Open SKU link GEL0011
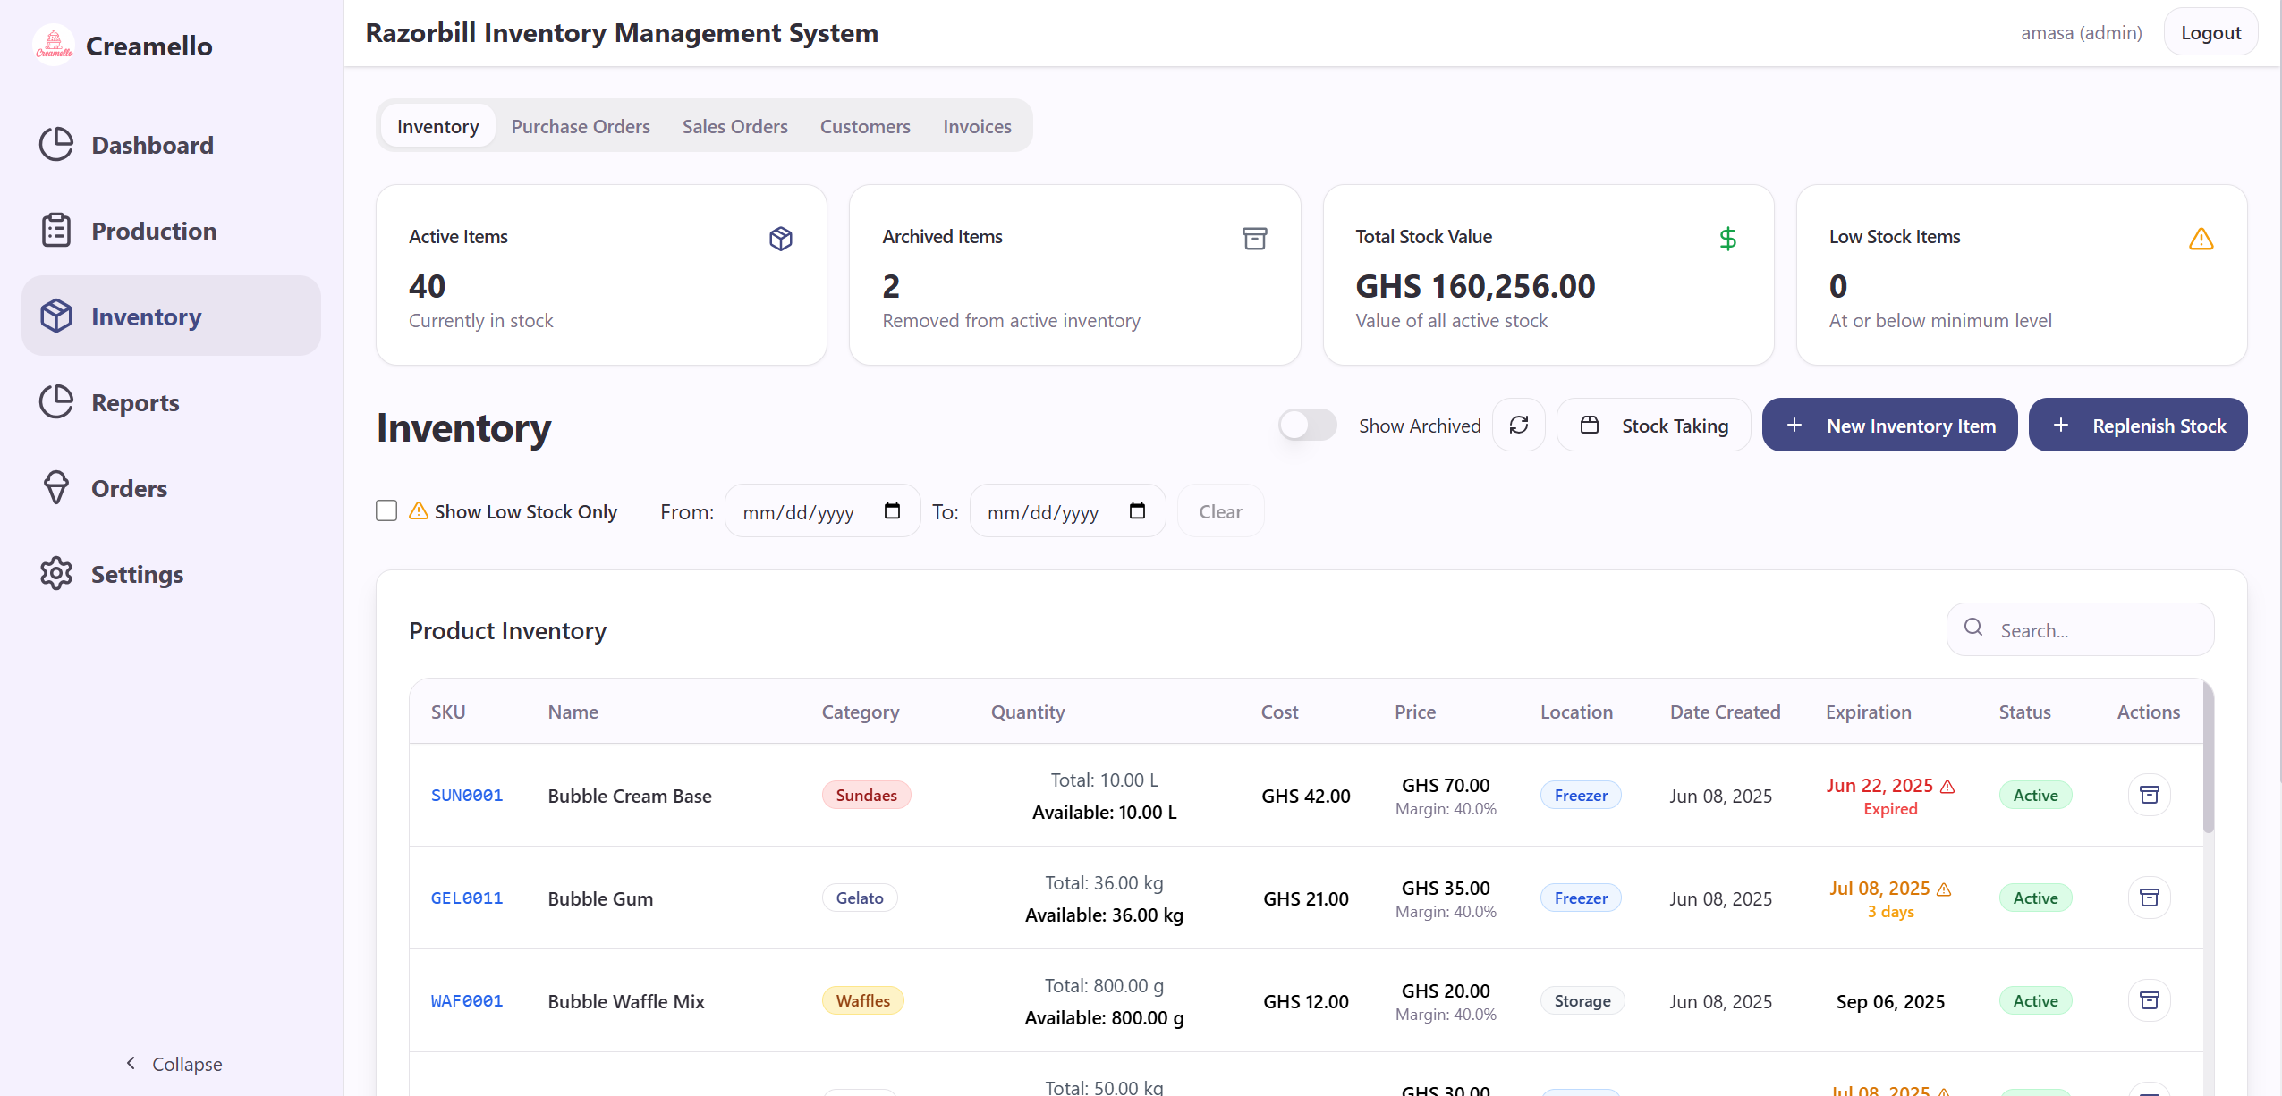Screen dimensions: 2282x1096 [x=467, y=898]
